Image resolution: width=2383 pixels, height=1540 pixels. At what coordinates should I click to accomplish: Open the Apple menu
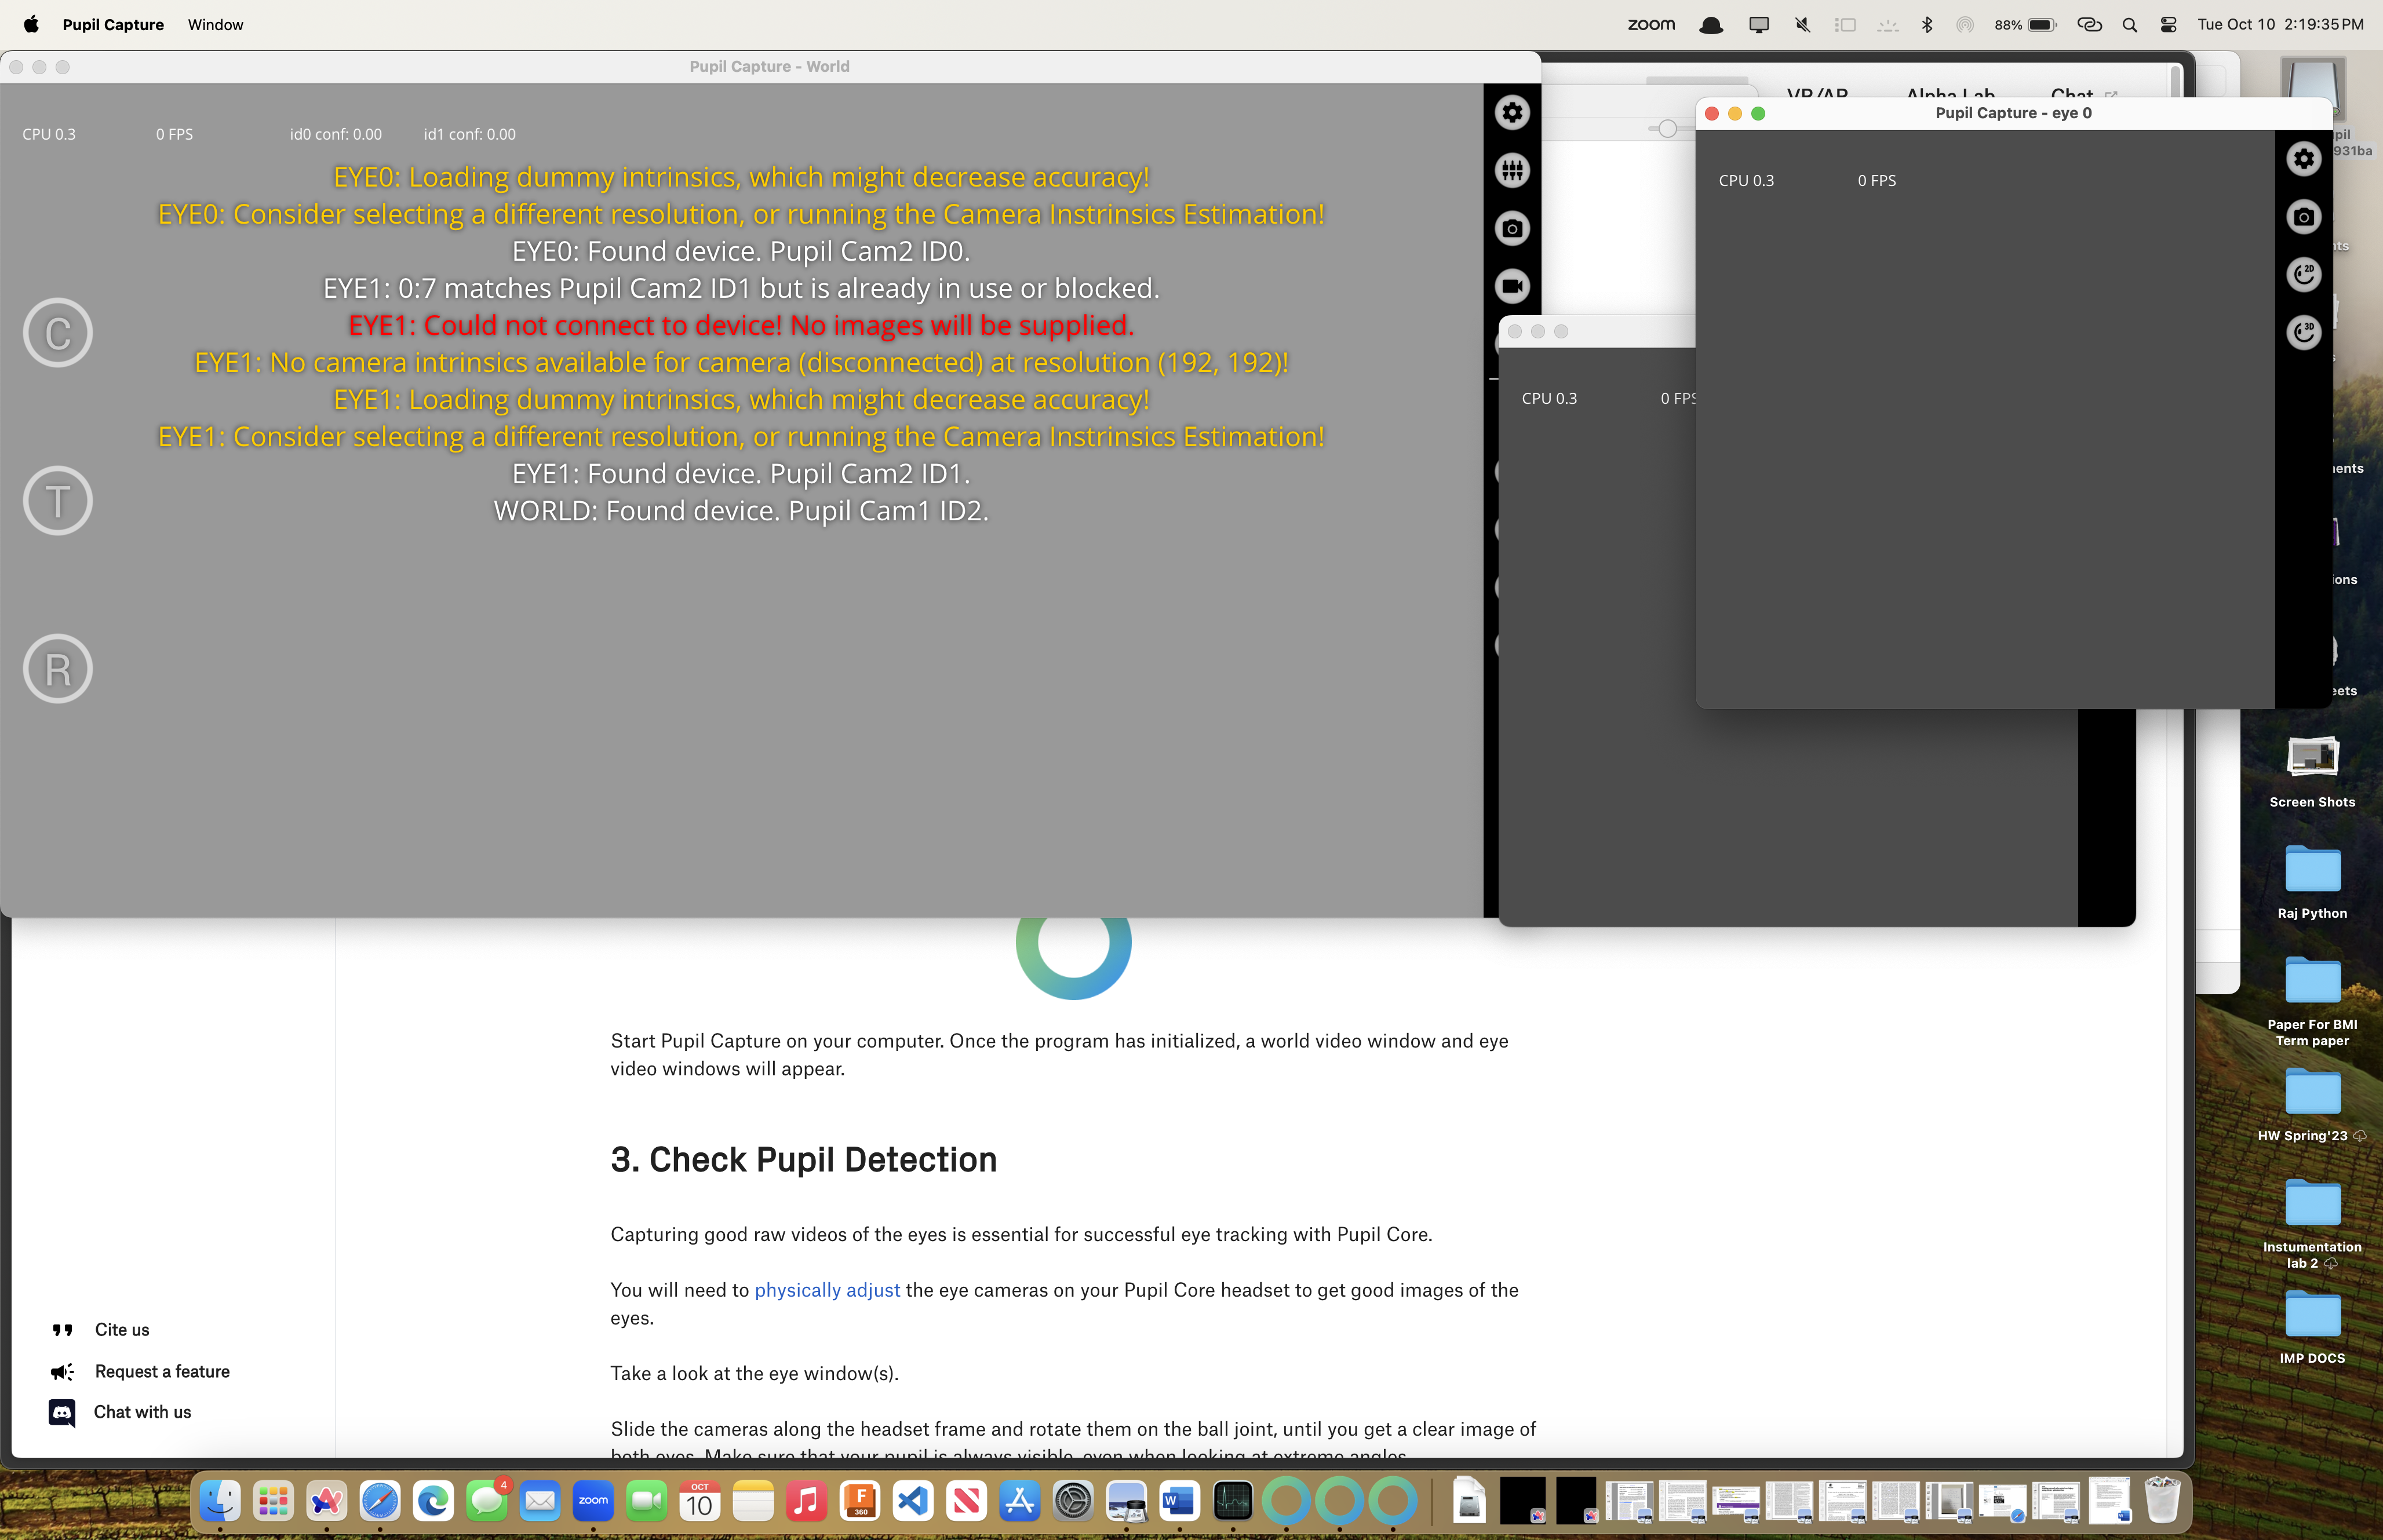pyautogui.click(x=31, y=24)
